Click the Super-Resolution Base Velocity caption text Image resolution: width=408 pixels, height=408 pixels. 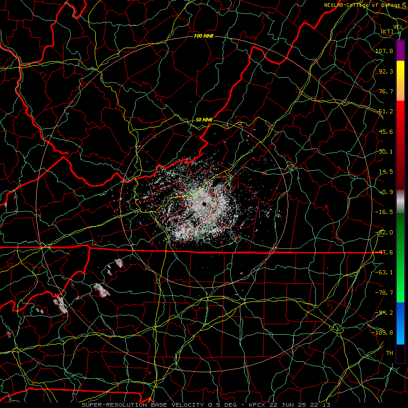143,405
